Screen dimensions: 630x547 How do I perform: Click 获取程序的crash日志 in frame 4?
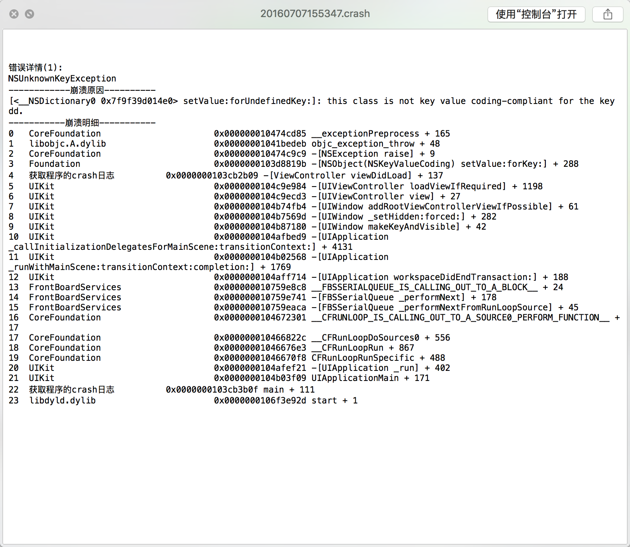tap(72, 175)
